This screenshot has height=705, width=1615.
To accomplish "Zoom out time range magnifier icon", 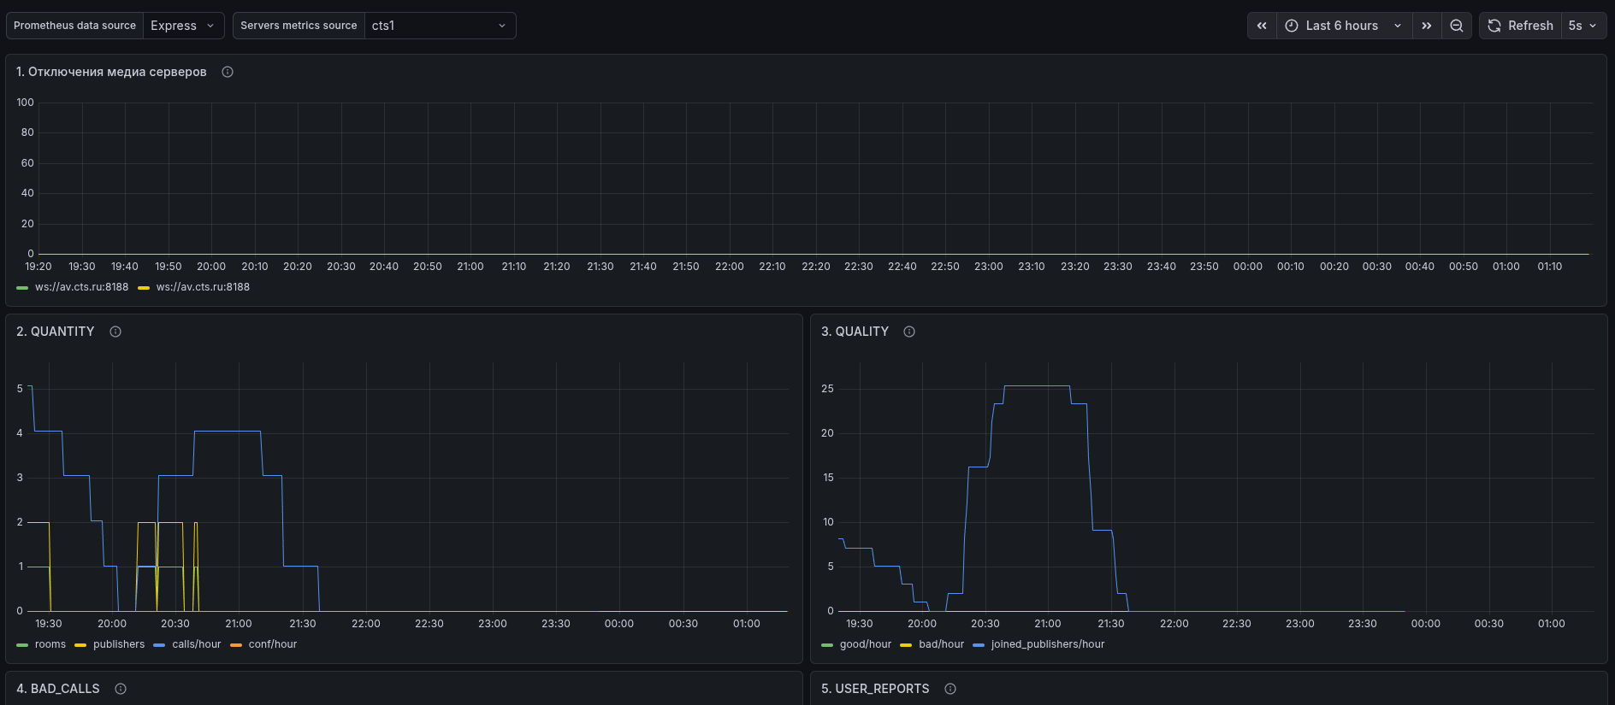I will point(1456,26).
